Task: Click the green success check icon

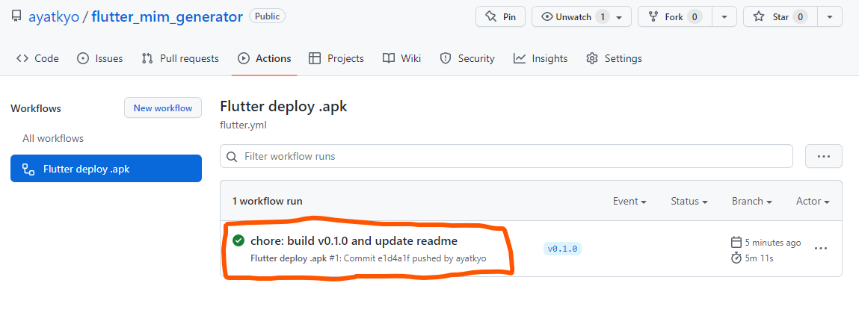Action: pos(238,240)
